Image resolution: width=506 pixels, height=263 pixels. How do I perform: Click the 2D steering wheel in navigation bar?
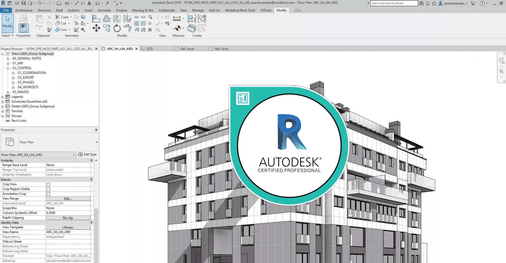[x=501, y=61]
